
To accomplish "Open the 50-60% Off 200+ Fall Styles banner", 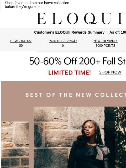I will pos(78,61).
